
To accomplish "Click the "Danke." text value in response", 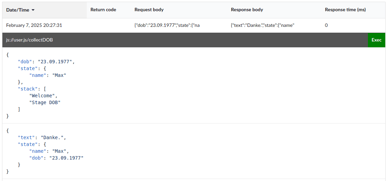I will click(53, 137).
